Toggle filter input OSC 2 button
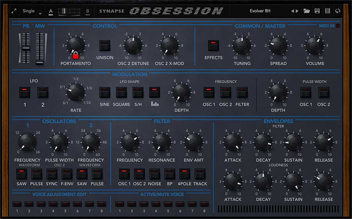The width and height of the screenshot is (352, 219). (x=139, y=174)
